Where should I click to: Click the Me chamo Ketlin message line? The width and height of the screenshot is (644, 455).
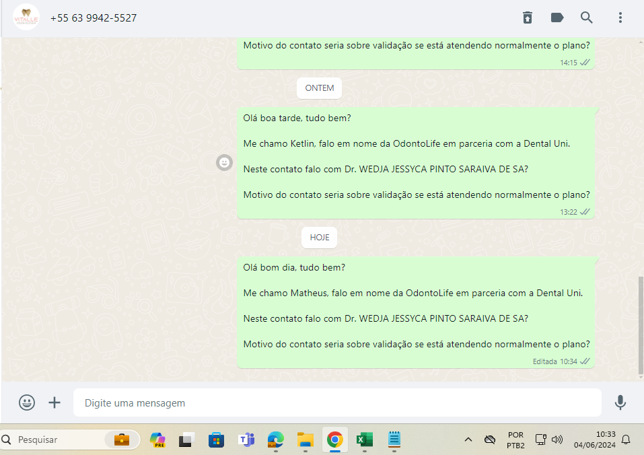406,144
